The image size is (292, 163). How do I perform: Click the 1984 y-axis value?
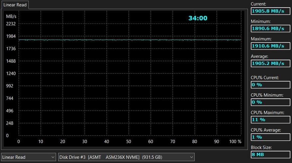(x=11, y=36)
